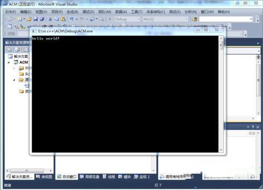
Task: Click the New Project toolbar icon
Action: pos(10,19)
